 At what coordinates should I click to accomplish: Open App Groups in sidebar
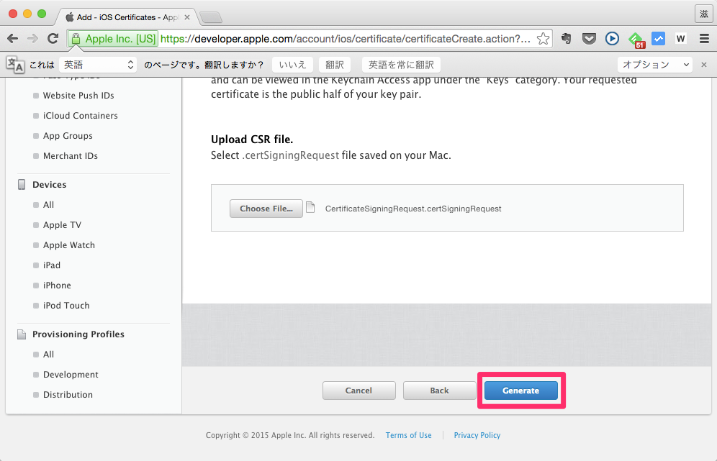click(x=68, y=136)
